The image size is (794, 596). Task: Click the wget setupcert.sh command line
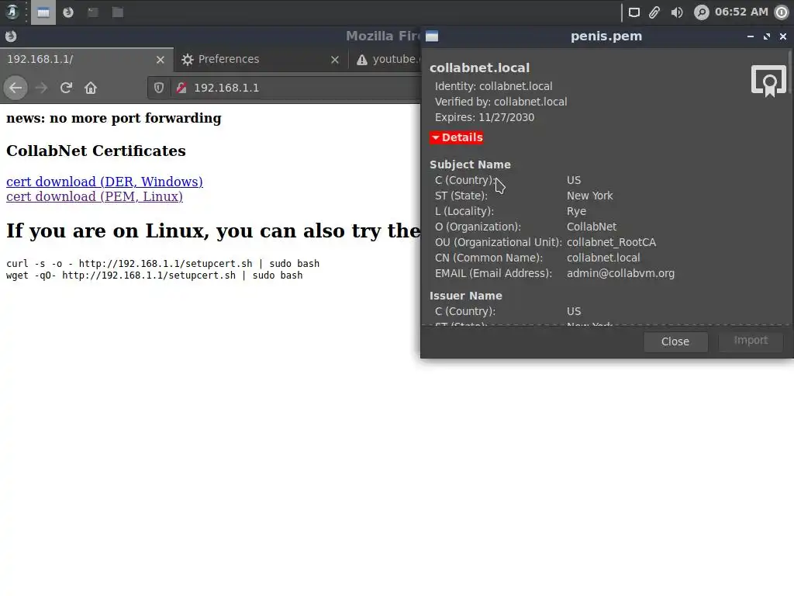(x=154, y=275)
